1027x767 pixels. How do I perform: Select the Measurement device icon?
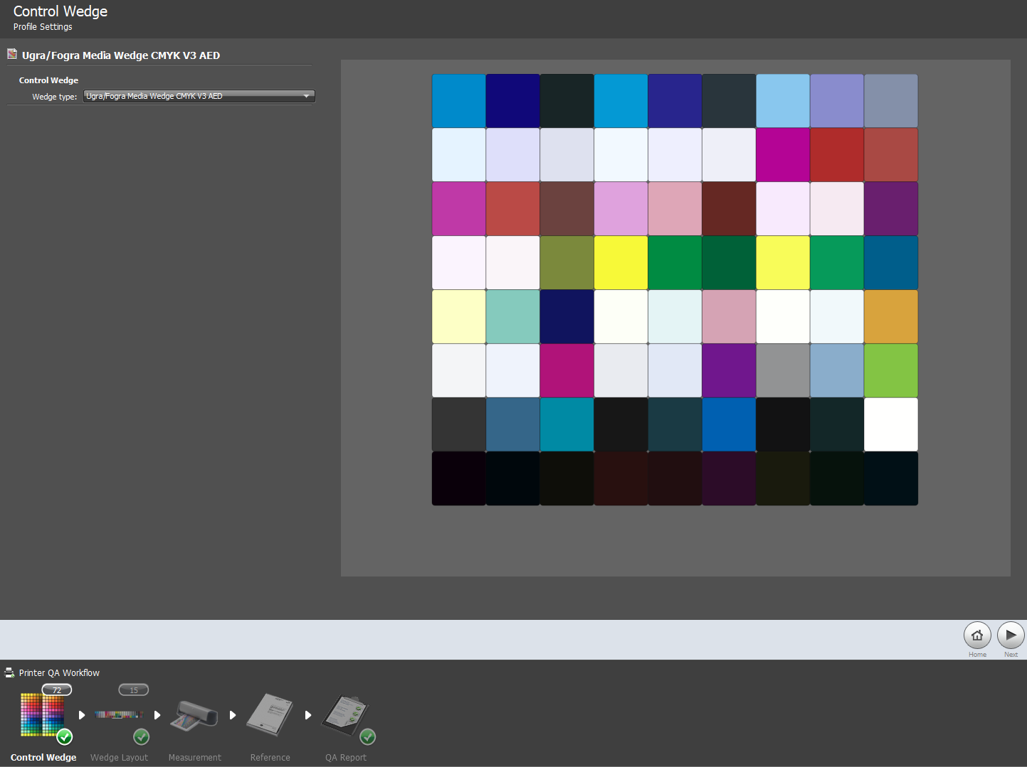pyautogui.click(x=194, y=715)
